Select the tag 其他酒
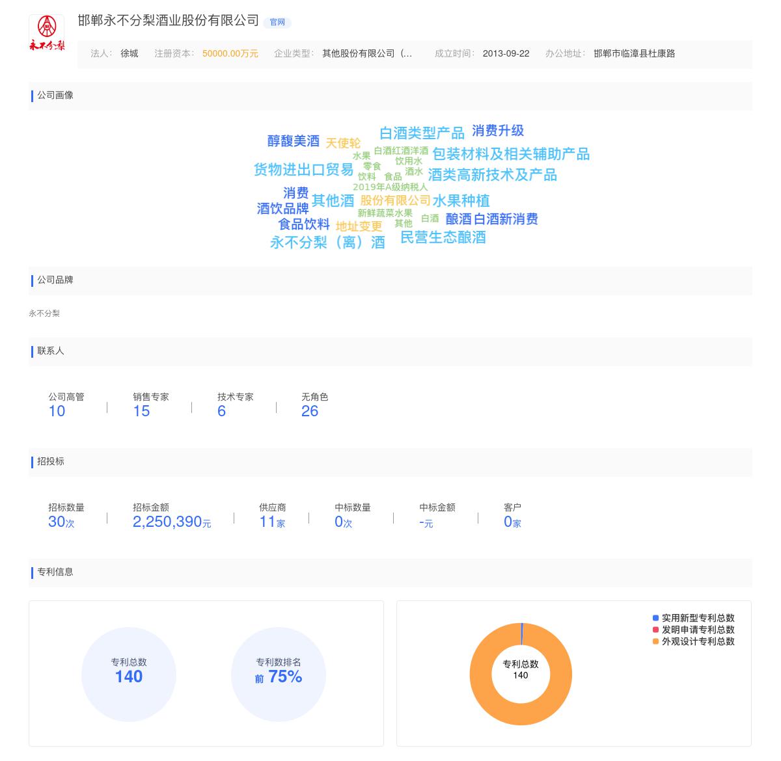 coord(333,200)
